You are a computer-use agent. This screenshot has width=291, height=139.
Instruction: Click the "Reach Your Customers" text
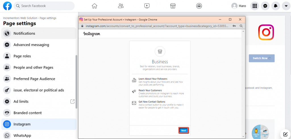[150, 90]
